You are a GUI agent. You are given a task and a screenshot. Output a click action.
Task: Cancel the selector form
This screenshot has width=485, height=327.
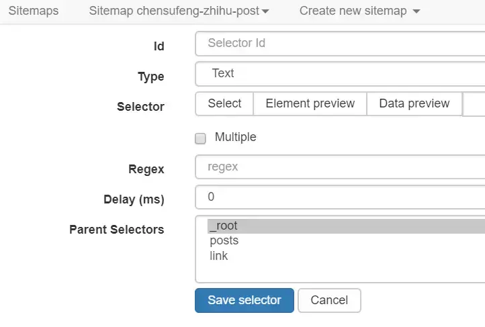pyautogui.click(x=329, y=300)
